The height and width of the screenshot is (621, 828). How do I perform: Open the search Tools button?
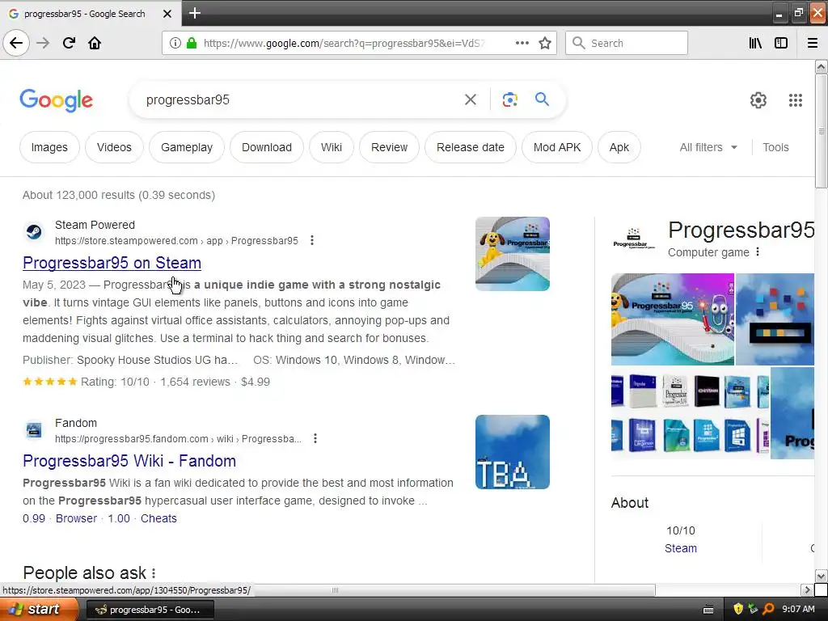[x=775, y=147]
